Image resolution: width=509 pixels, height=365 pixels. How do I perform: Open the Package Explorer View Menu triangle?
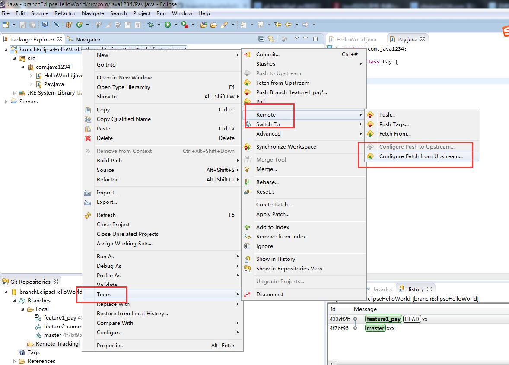(x=296, y=38)
